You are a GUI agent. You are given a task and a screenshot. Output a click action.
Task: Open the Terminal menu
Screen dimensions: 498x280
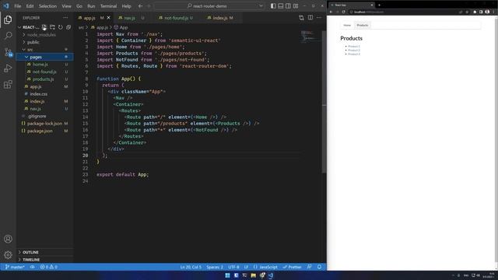point(109,6)
